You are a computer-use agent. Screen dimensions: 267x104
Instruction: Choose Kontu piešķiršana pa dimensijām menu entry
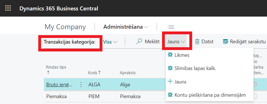click(210, 95)
